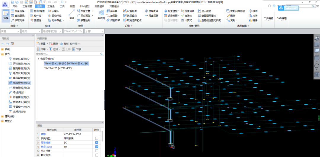Click 下移 move down button
Viewport: 320px width, 157px height.
click(76, 49)
